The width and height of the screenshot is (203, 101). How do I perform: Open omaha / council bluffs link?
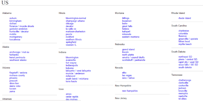click(133, 58)
